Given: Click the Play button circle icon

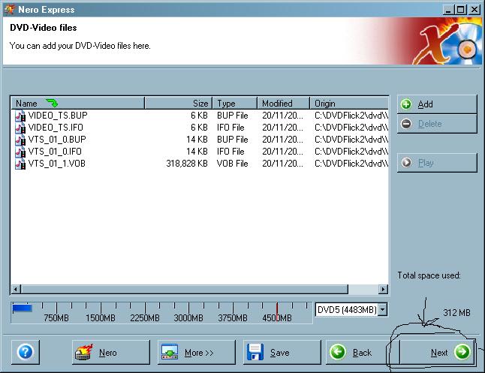Looking at the screenshot, I should (x=406, y=162).
